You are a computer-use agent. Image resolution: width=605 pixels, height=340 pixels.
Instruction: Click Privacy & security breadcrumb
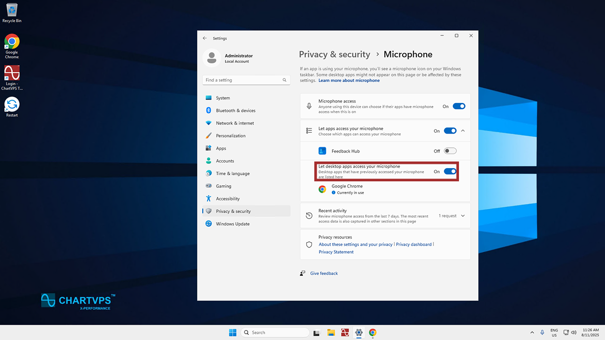(x=334, y=54)
